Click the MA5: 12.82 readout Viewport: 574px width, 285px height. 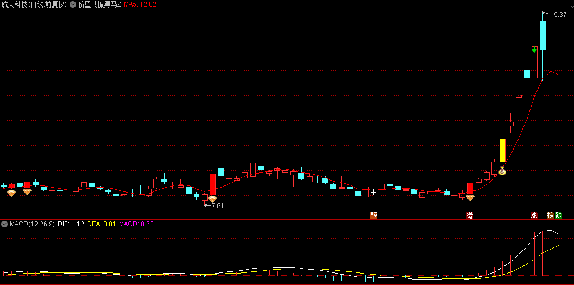point(141,4)
